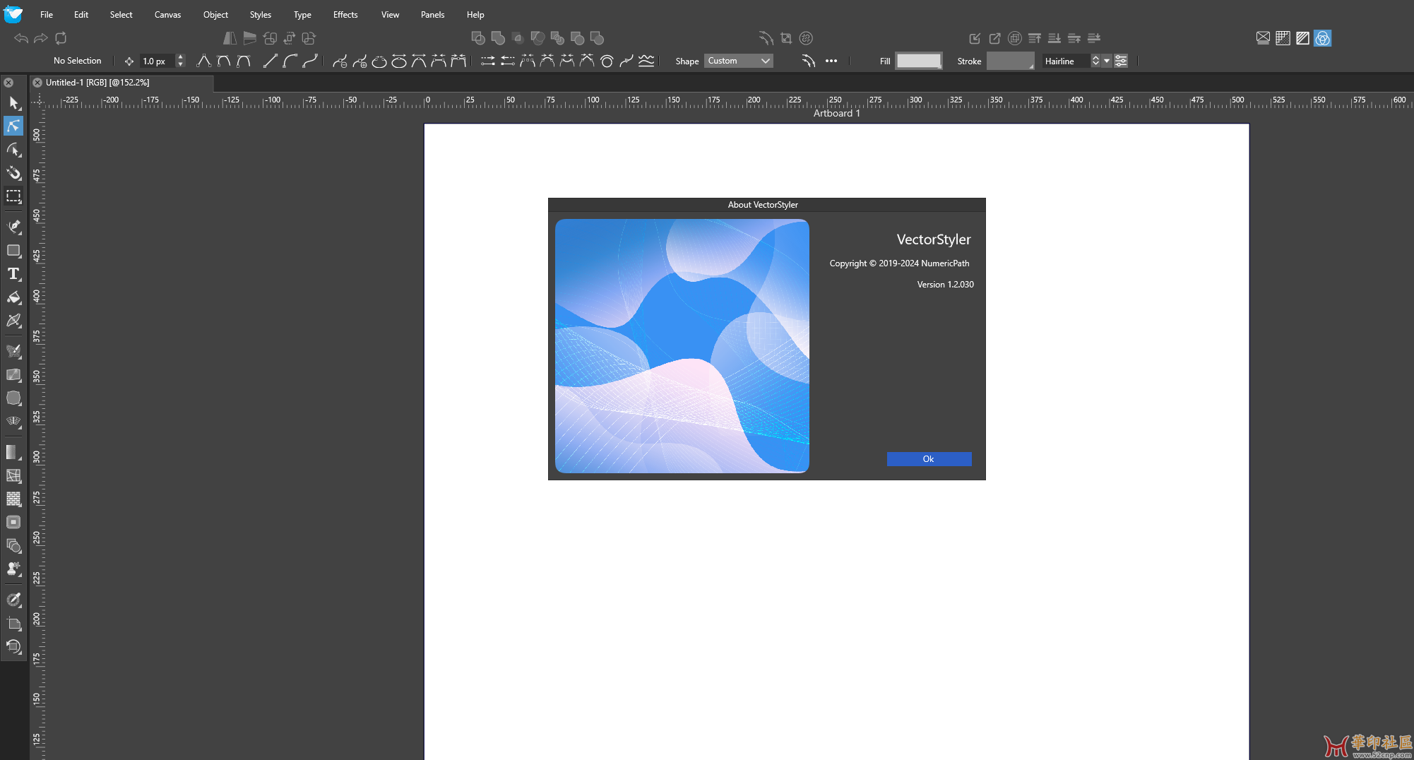Image resolution: width=1414 pixels, height=760 pixels.
Task: Select the rounded square symbol tool
Action: click(x=13, y=522)
